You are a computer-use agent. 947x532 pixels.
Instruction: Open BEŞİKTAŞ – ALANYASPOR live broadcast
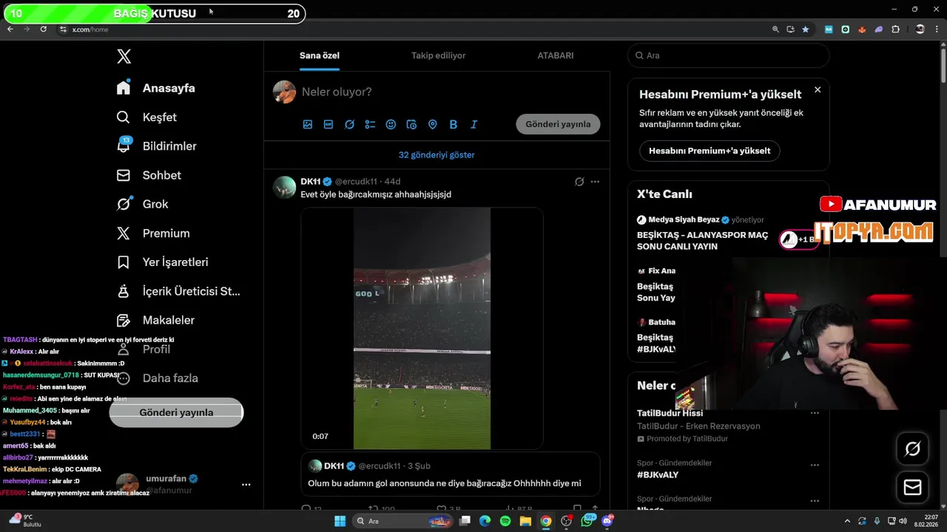coord(703,241)
